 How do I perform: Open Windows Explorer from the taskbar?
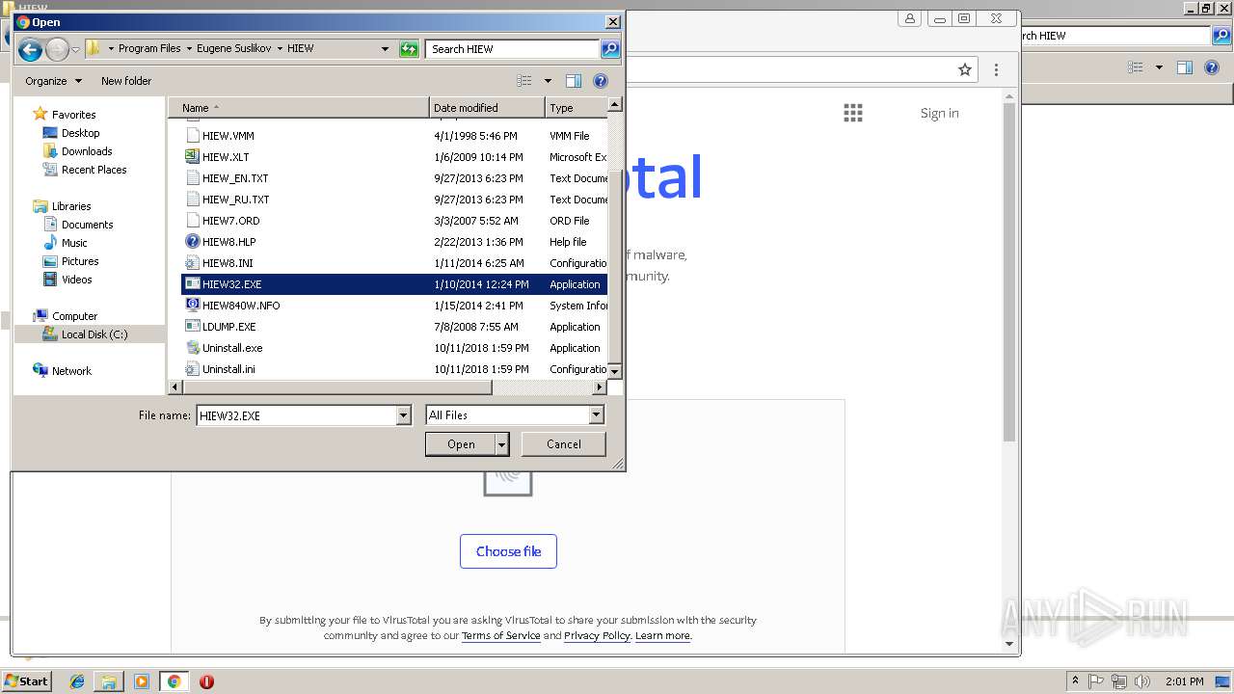[x=109, y=681]
